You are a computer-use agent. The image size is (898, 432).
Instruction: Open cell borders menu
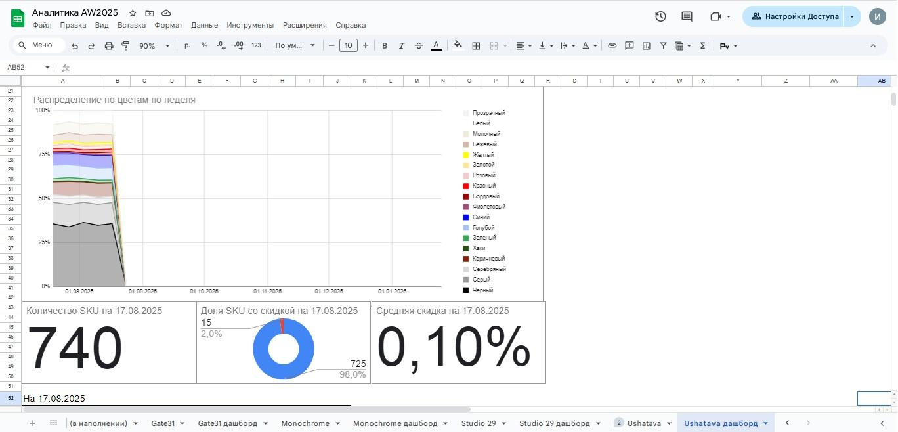[x=476, y=45]
